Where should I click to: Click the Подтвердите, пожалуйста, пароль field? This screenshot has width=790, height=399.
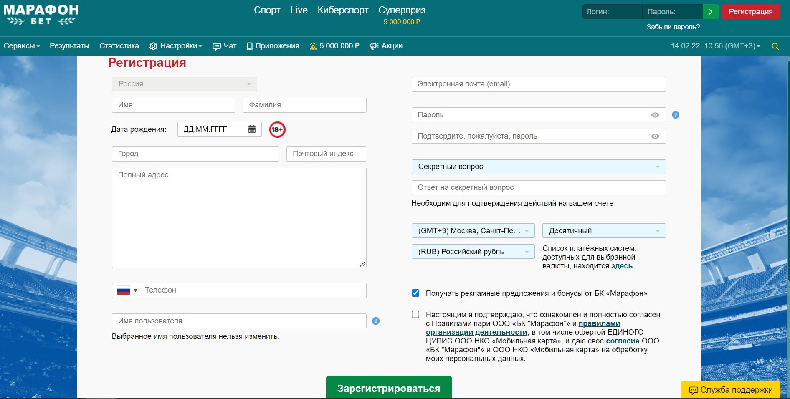[539, 136]
